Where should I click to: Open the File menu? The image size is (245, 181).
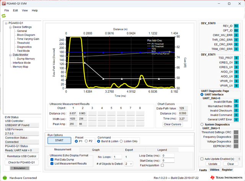pos(7,10)
